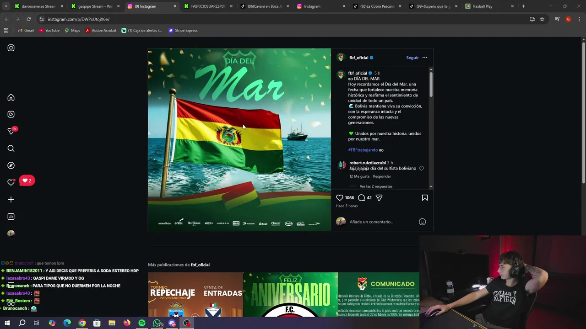Switch to the Cavani en Boca tab
Screen dimensions: 586x329
(265, 6)
